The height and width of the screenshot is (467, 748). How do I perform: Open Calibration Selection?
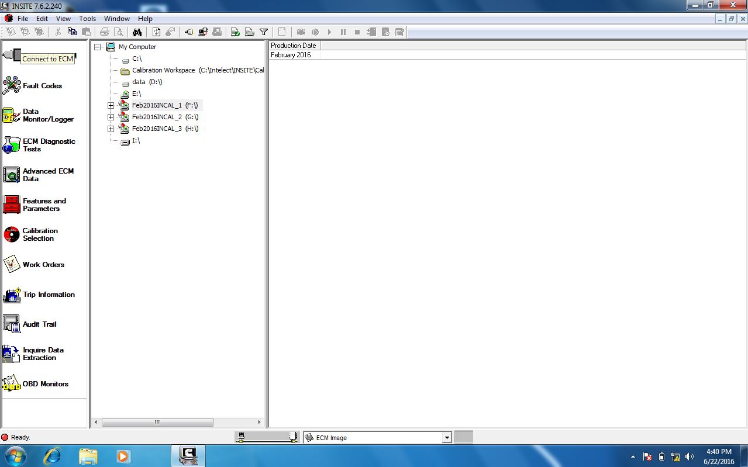point(31,234)
